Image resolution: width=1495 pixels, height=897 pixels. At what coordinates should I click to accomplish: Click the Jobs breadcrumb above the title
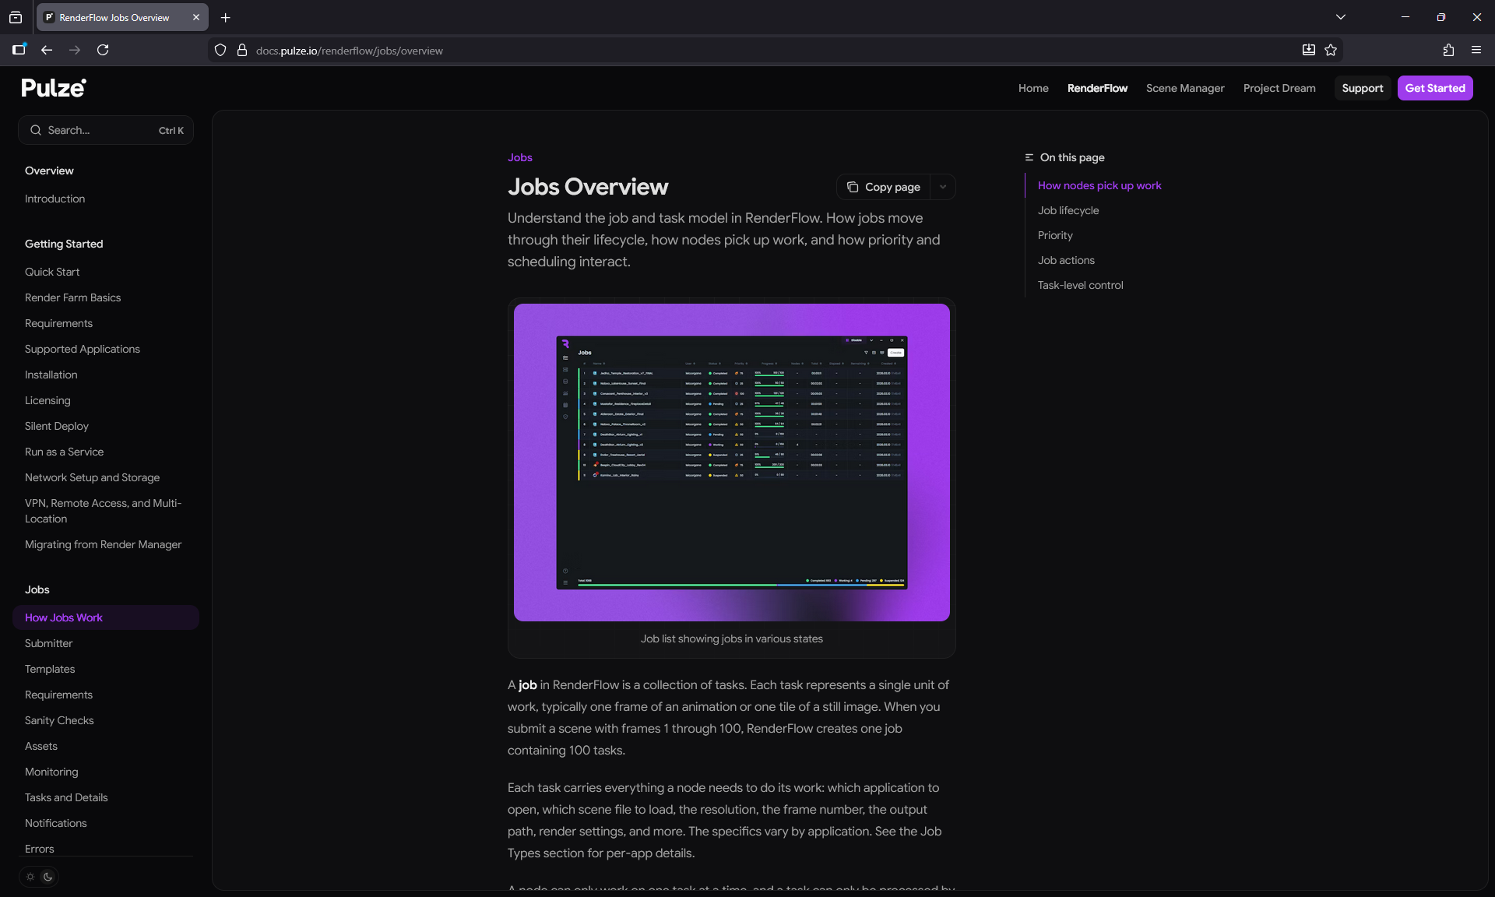point(520,157)
